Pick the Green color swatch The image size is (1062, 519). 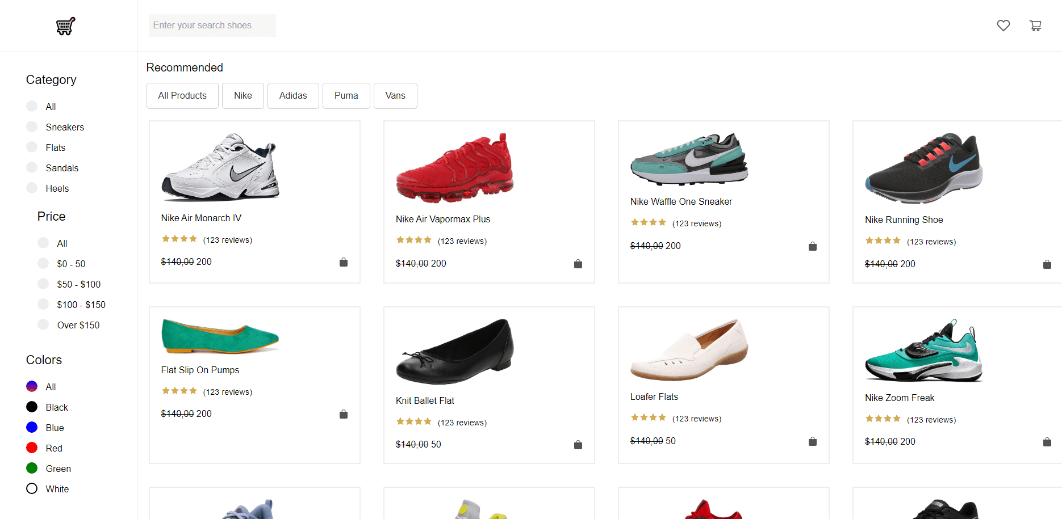coord(32,468)
